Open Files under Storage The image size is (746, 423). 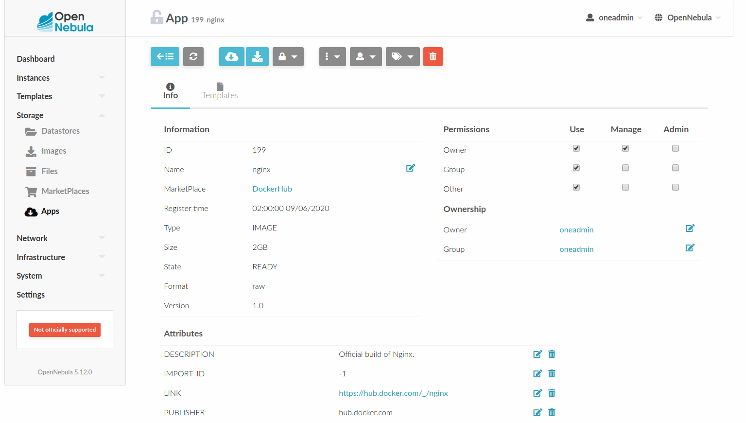tap(41, 171)
